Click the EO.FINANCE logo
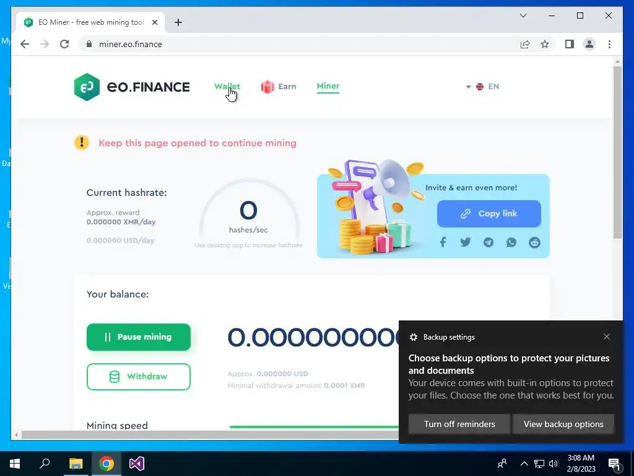The width and height of the screenshot is (634, 476). [x=132, y=87]
